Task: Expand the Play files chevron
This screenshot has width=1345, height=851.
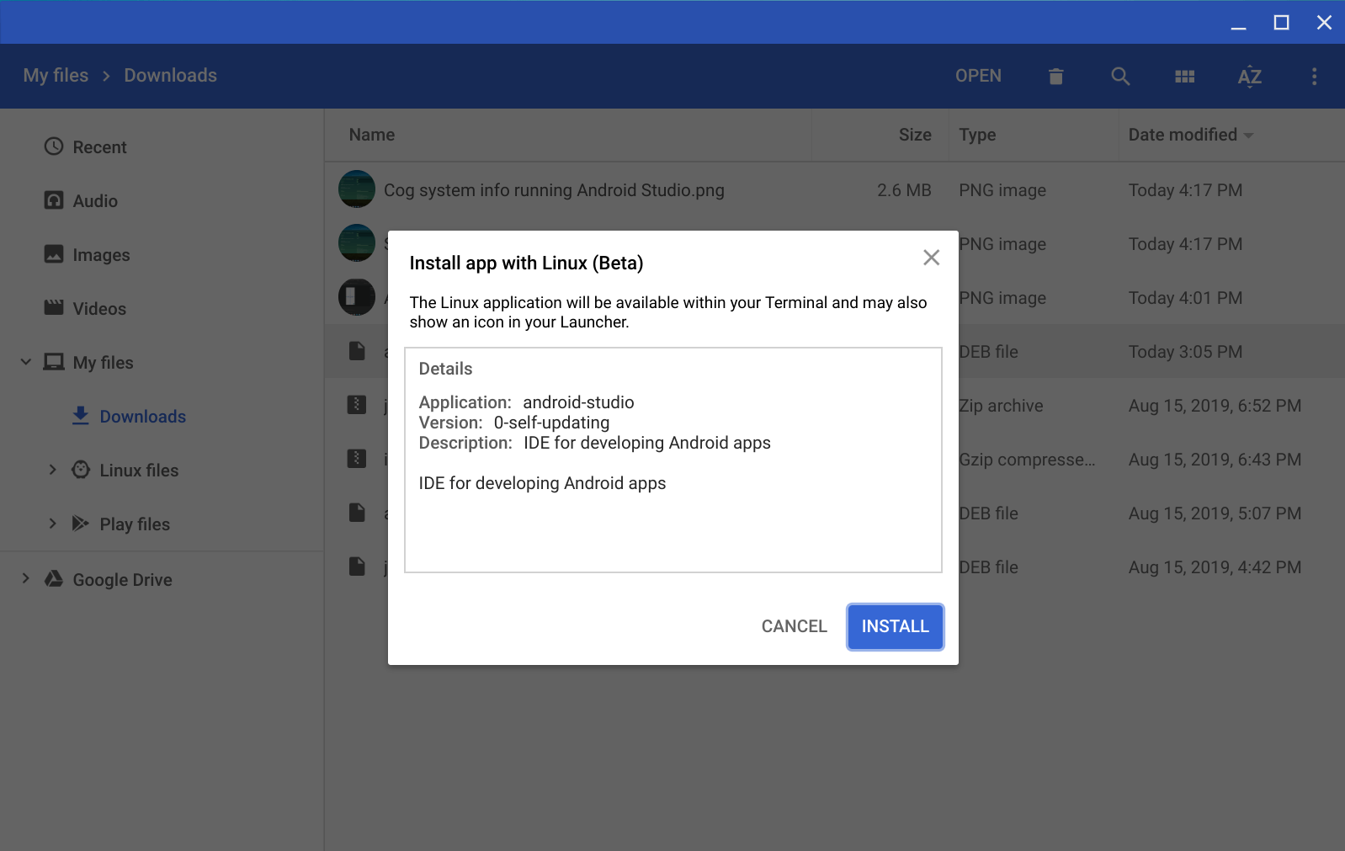Action: [52, 524]
